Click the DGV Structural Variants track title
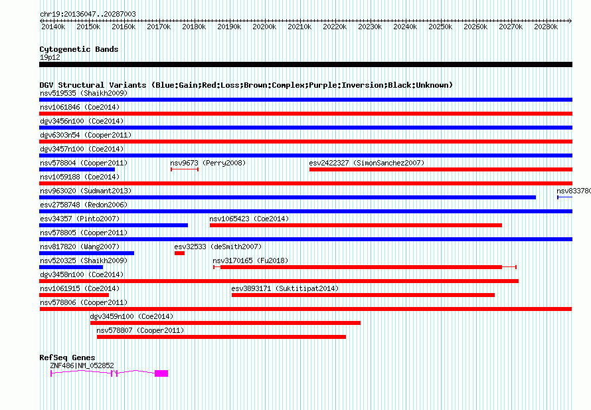 (x=246, y=85)
